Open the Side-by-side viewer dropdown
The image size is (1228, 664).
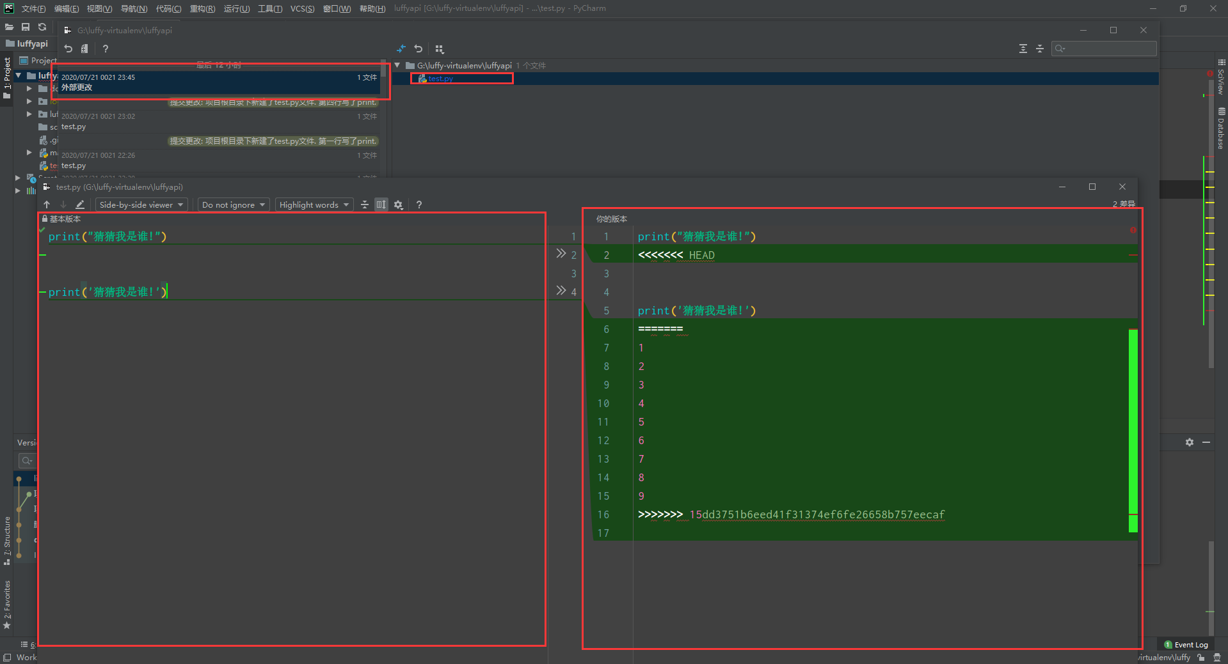pyautogui.click(x=141, y=205)
